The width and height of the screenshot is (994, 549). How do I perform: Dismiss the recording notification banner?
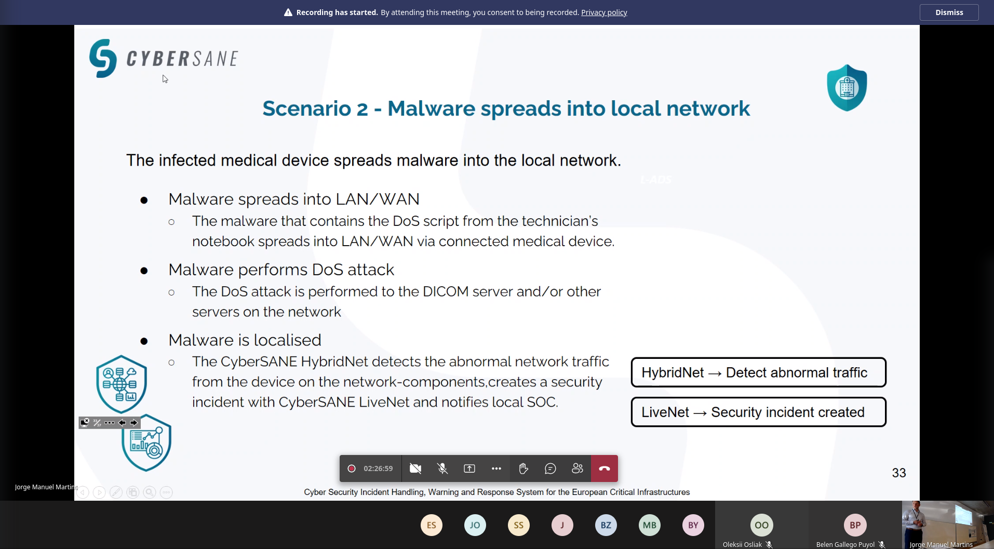coord(949,12)
